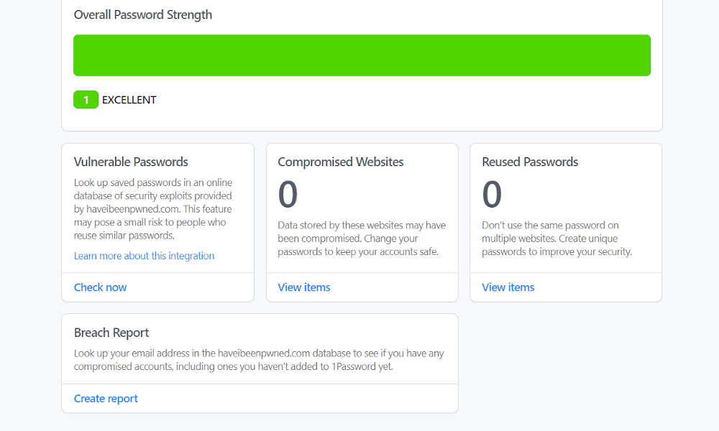Select the Reused Passwords heading
The image size is (719, 431).
pyautogui.click(x=530, y=162)
